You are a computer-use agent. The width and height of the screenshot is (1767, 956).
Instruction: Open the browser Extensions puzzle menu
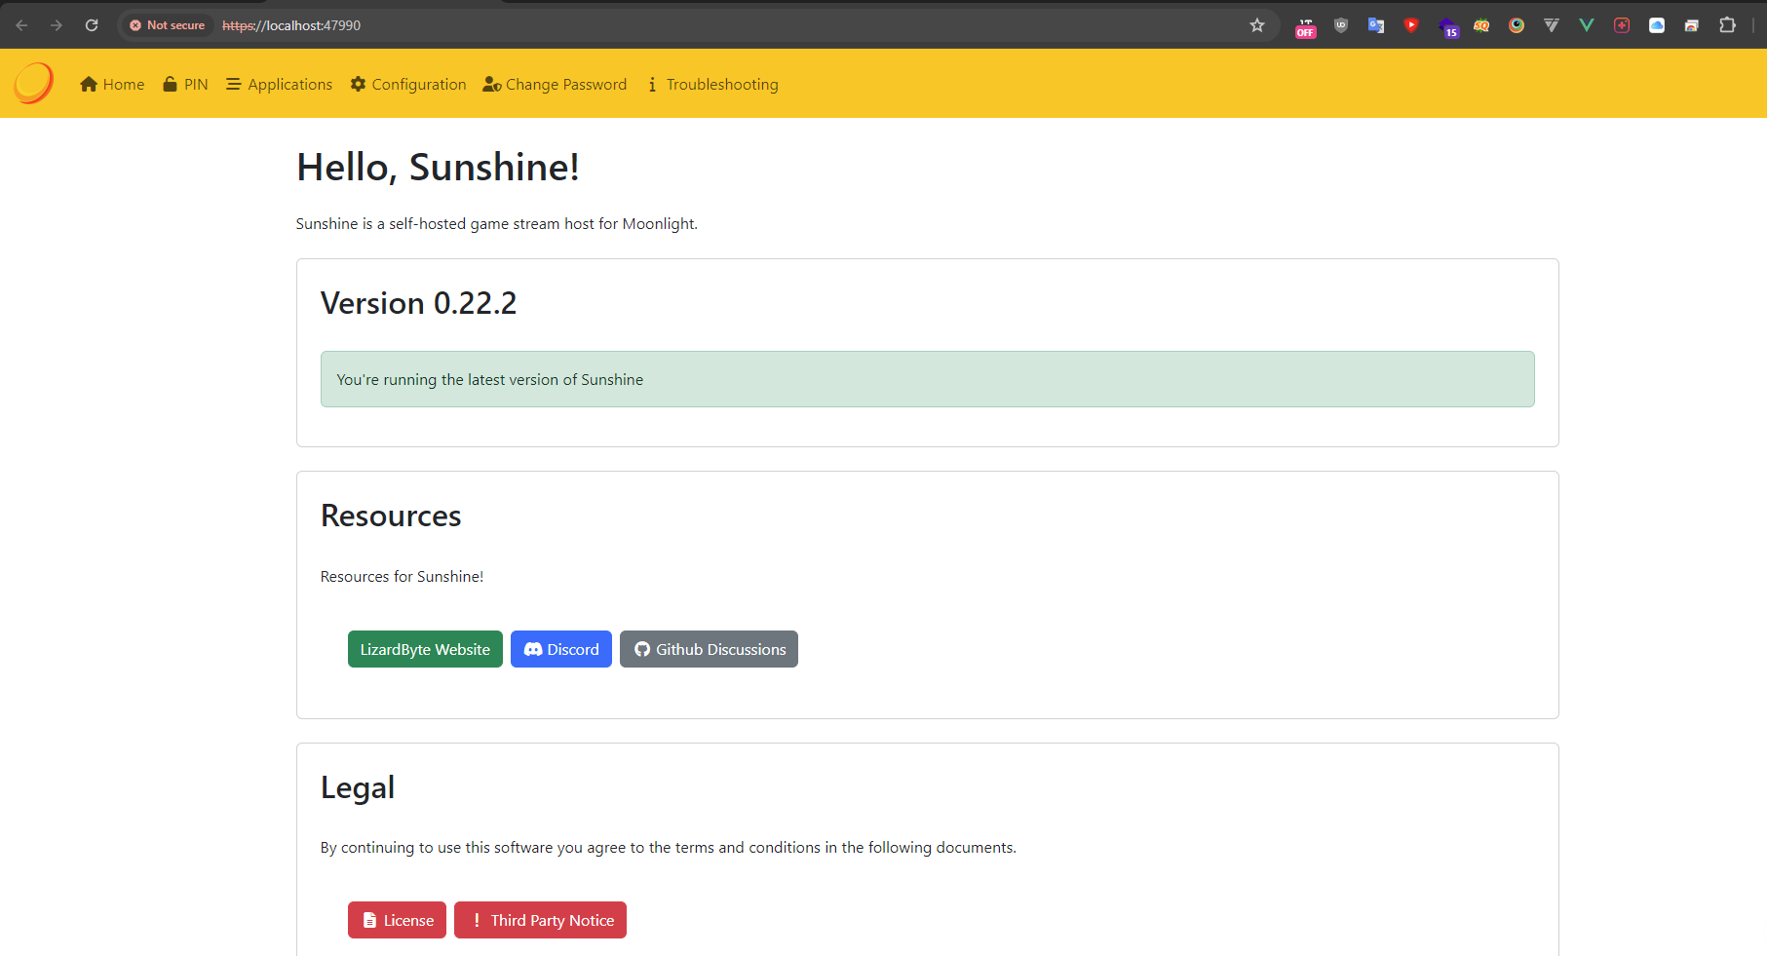pos(1727,25)
